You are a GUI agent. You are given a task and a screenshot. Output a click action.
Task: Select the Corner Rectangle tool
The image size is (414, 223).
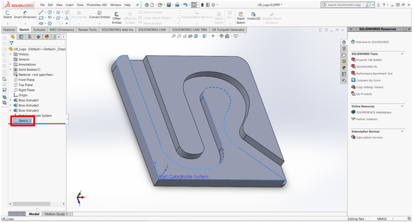pos(41,18)
